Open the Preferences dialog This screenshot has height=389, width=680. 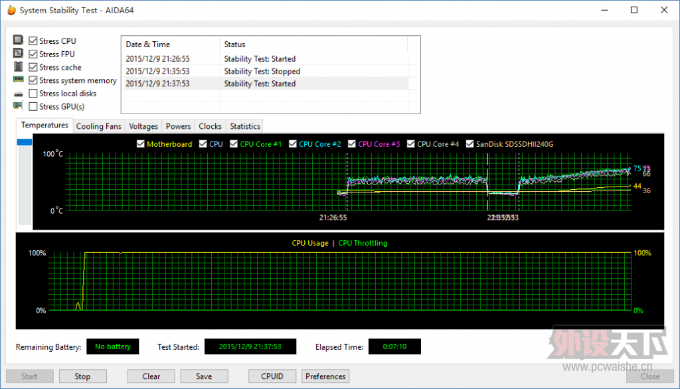coord(325,376)
